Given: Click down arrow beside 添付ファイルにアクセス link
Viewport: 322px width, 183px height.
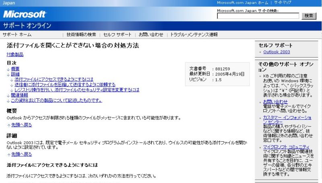Looking at the screenshot, I should click(x=12, y=80).
